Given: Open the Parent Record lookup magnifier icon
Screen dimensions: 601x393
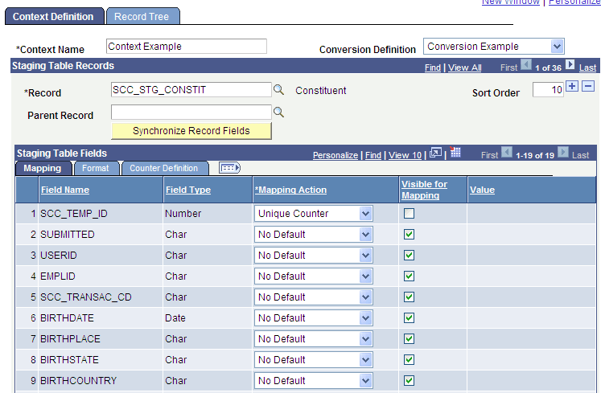Looking at the screenshot, I should pyautogui.click(x=278, y=113).
